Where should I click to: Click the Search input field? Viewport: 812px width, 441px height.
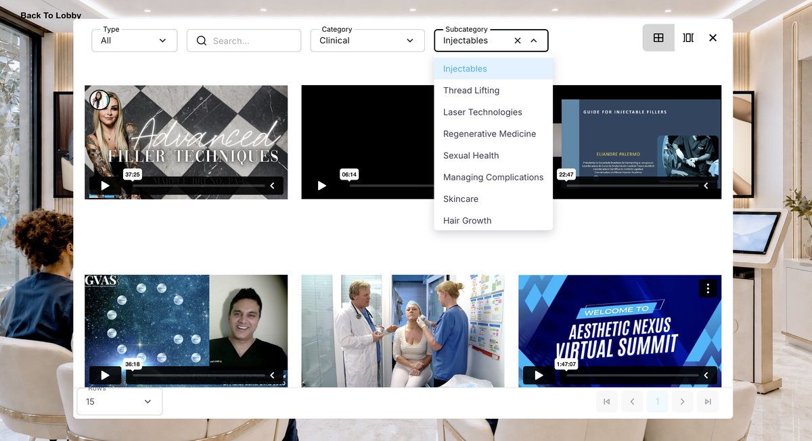pyautogui.click(x=244, y=41)
